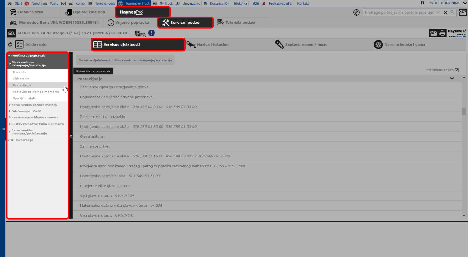Open the Topmotive Truck tab
Viewport: 468px width, 257px height.
pyautogui.click(x=134, y=4)
